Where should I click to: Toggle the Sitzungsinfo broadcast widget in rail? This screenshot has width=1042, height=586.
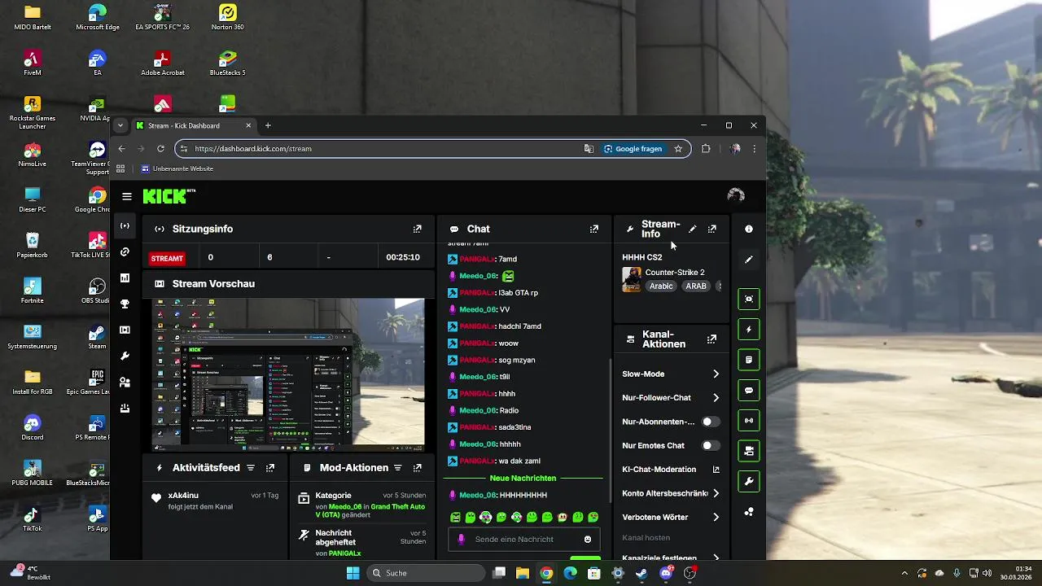[749, 421]
